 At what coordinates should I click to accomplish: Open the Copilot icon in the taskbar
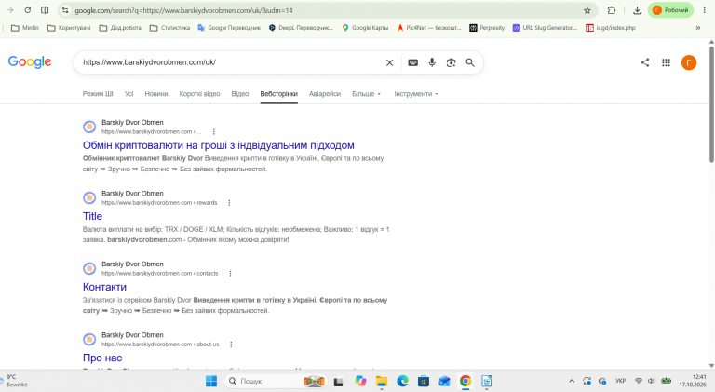pos(360,381)
